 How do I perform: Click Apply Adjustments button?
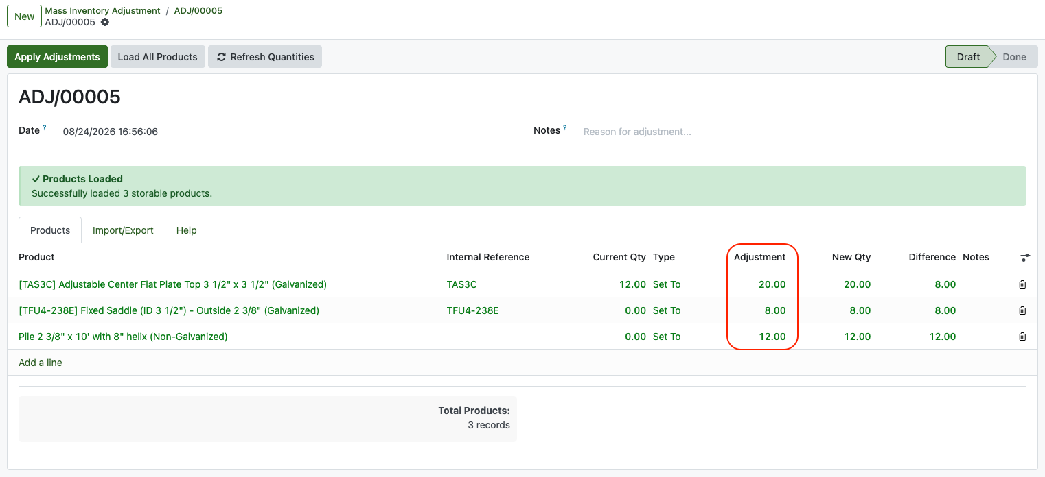[x=58, y=57]
